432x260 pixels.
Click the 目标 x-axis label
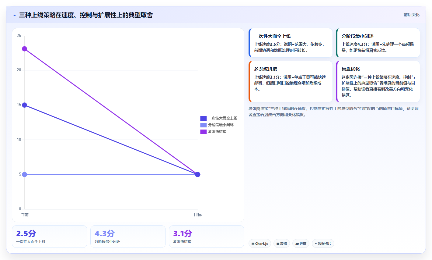click(198, 215)
